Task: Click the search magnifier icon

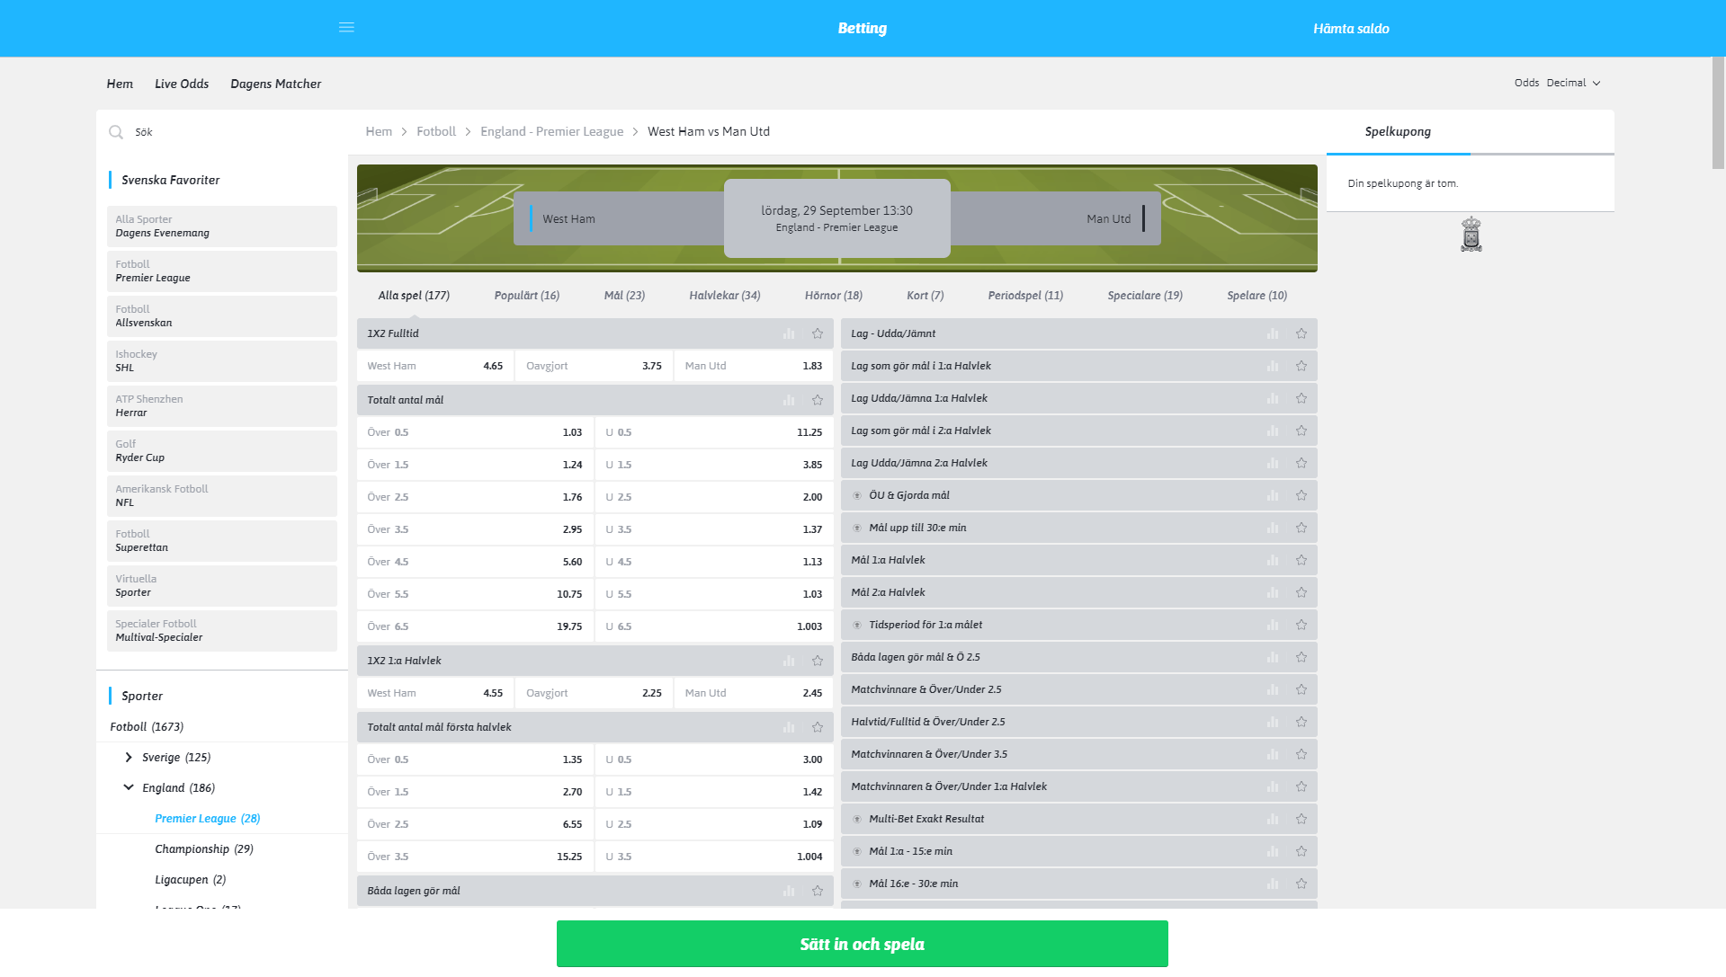Action: click(x=116, y=132)
